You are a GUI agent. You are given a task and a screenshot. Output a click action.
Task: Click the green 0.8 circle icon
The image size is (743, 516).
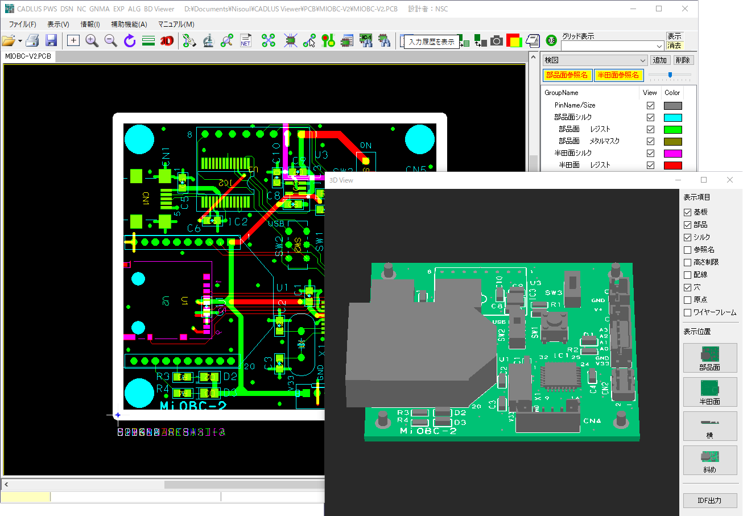[551, 40]
